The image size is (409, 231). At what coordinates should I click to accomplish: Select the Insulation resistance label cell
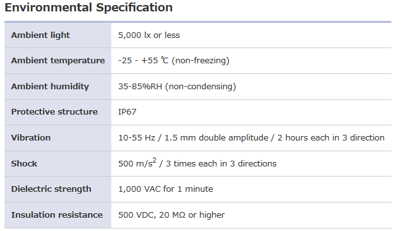[x=58, y=215]
